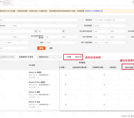Copy SKU ID 2353467423
This screenshot has width=134, height=118.
pos(50,104)
